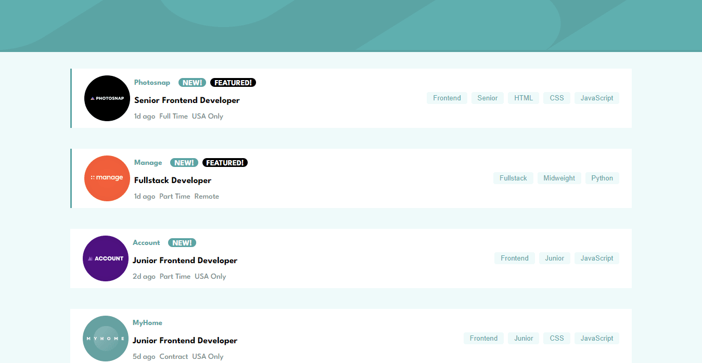Open Junior Frontend Developer listing at Account
Viewport: 702px width, 363px height.
[185, 260]
